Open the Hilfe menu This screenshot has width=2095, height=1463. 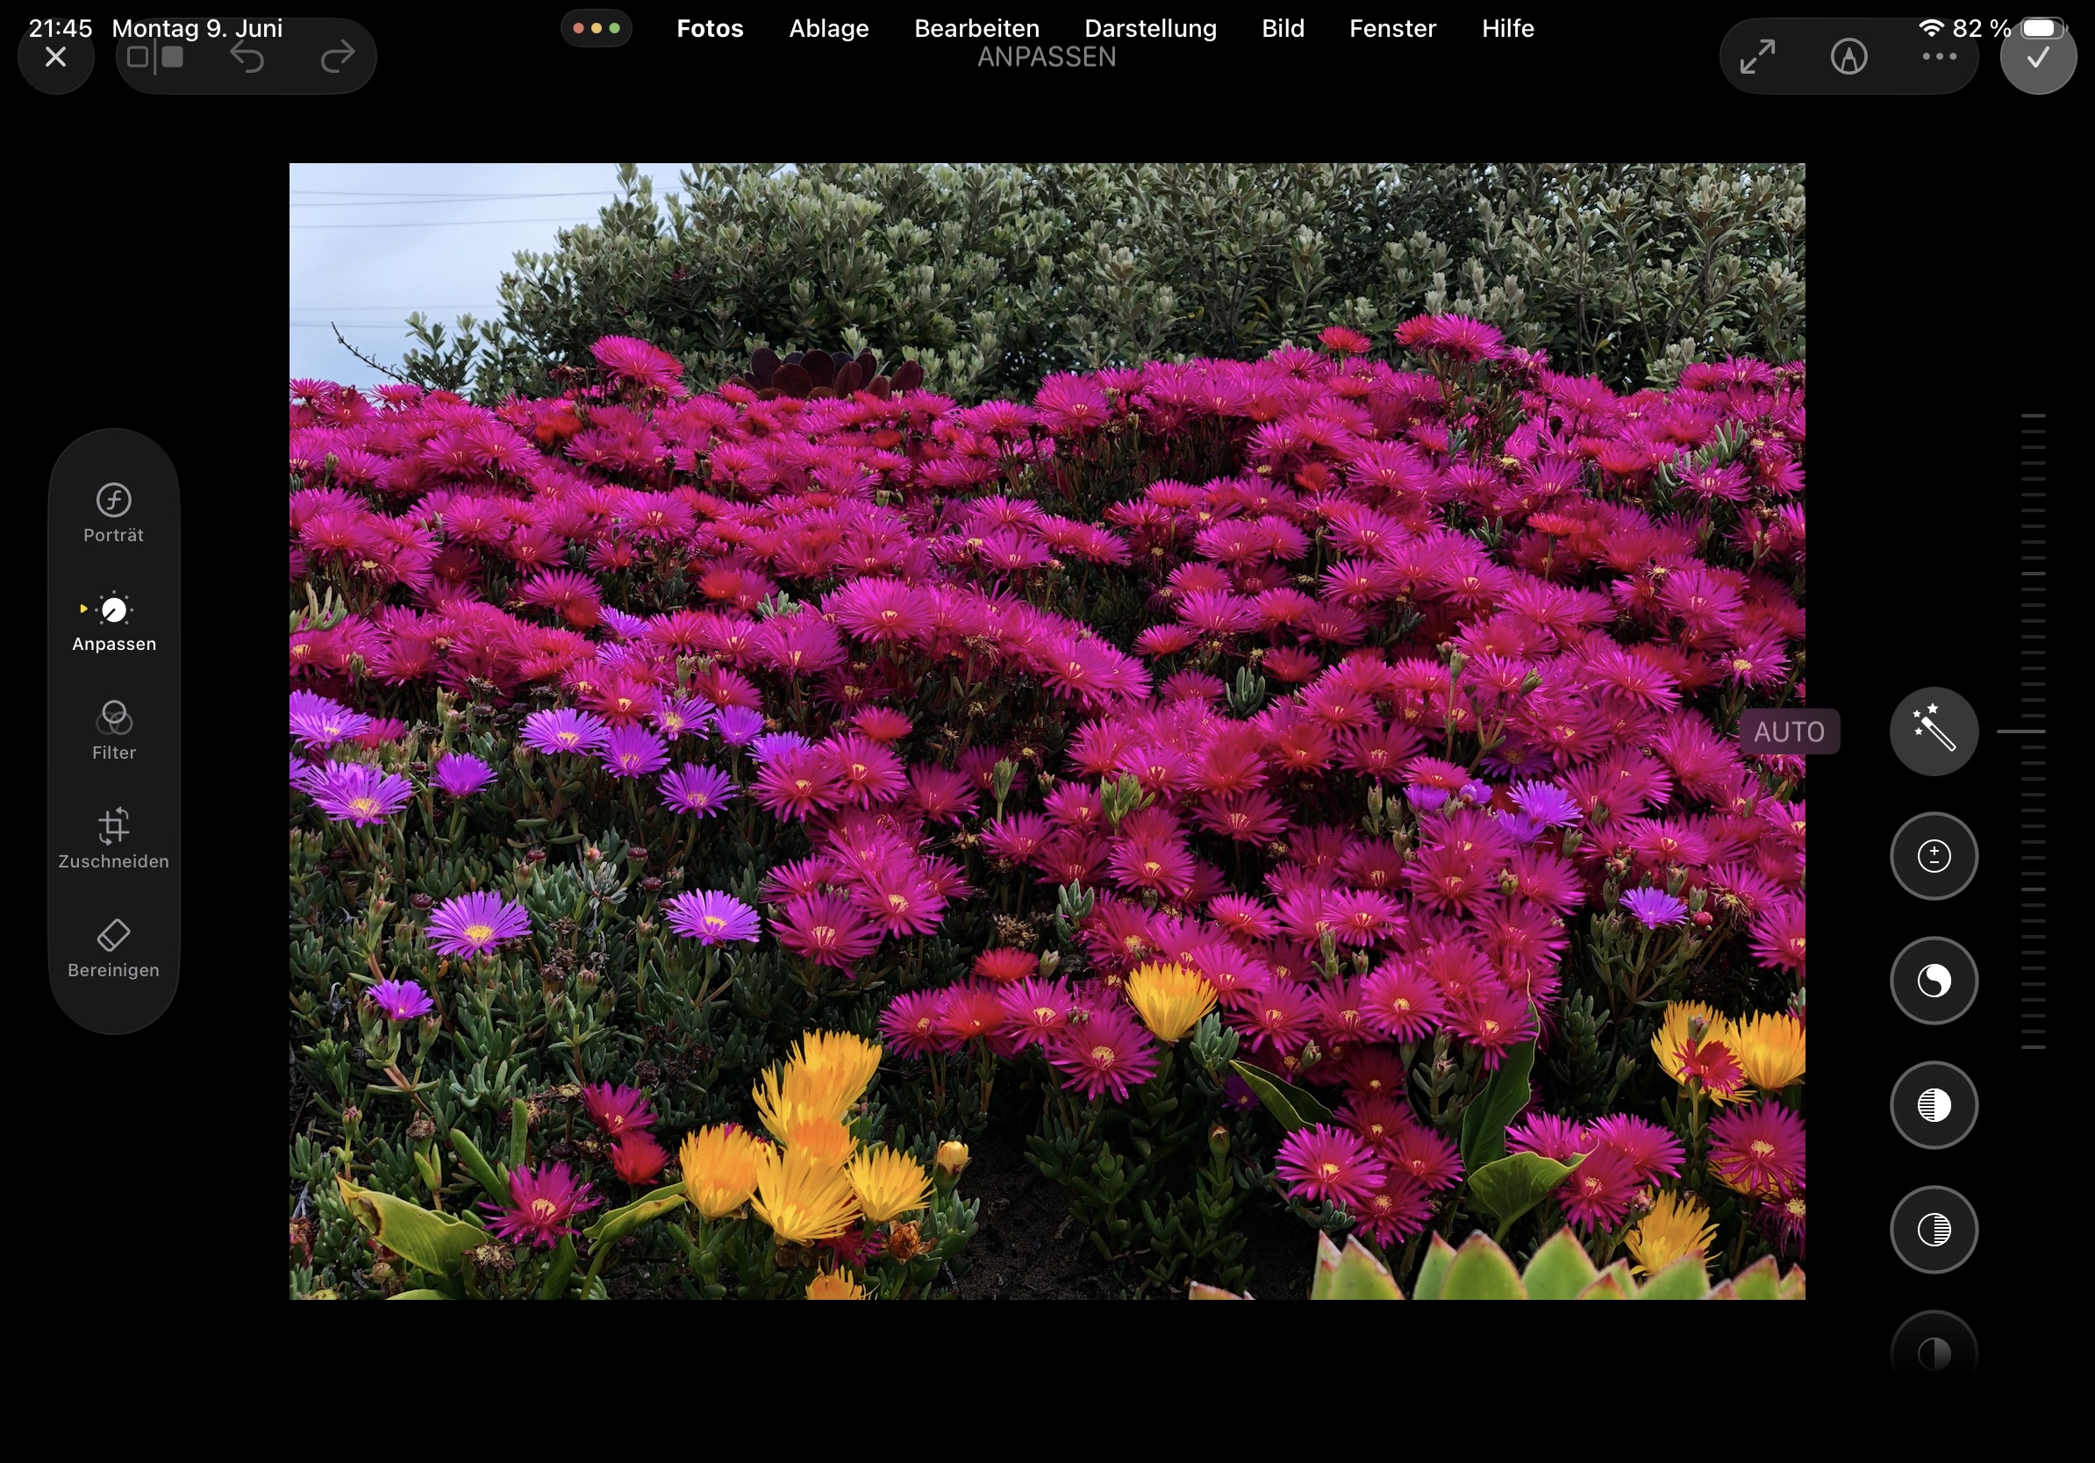1507,28
